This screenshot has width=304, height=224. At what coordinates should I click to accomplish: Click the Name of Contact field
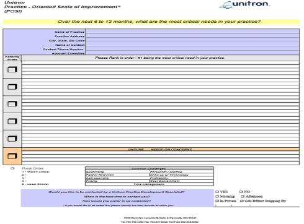pyautogui.click(x=192, y=45)
